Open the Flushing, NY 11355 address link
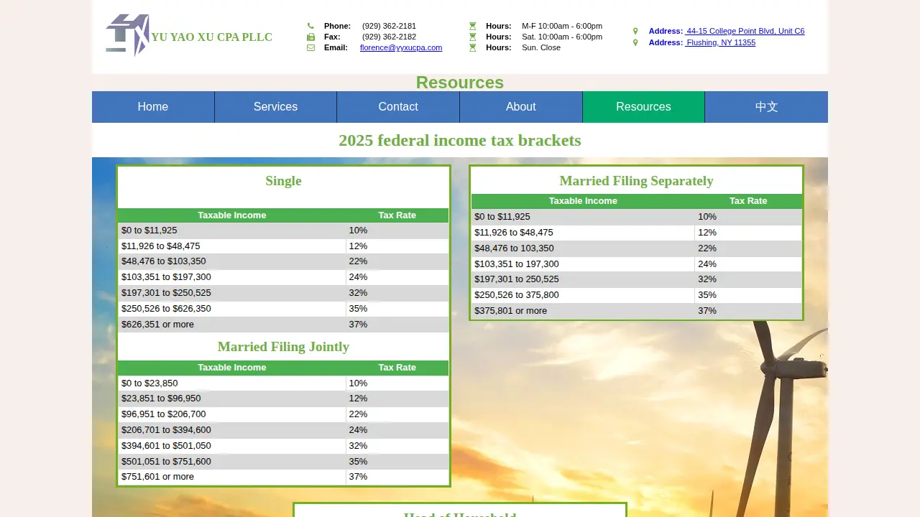920x517 pixels. [x=720, y=42]
